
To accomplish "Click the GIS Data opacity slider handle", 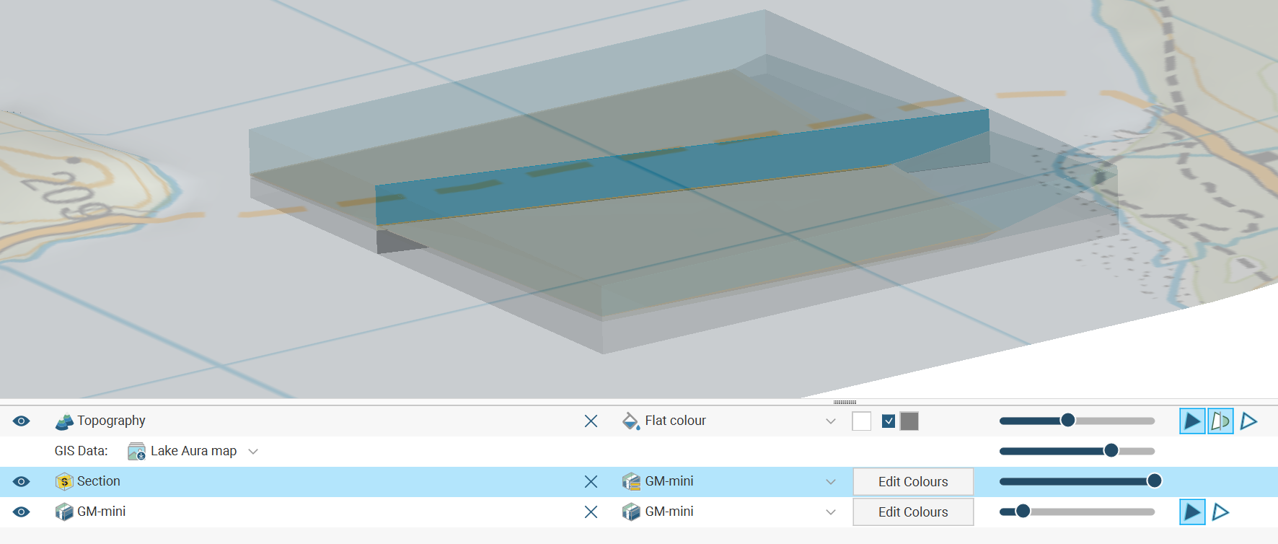I will click(x=1111, y=451).
